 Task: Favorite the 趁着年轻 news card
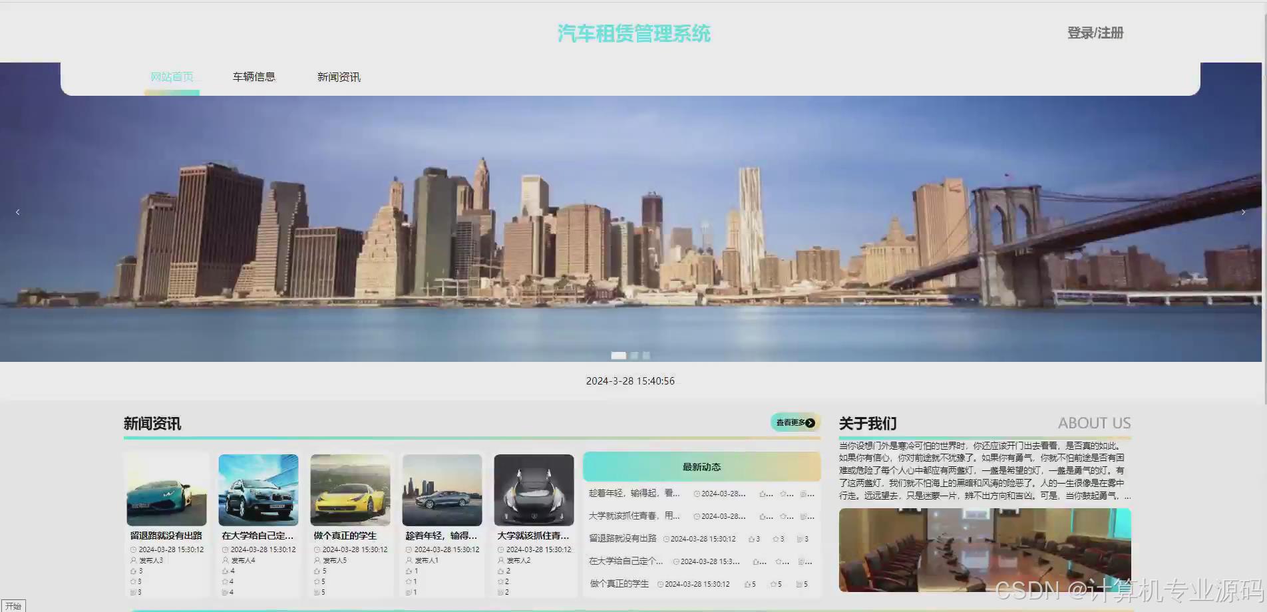[x=407, y=581]
